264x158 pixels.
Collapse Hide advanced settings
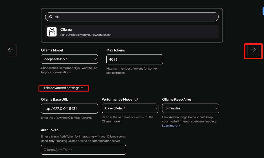(63, 88)
